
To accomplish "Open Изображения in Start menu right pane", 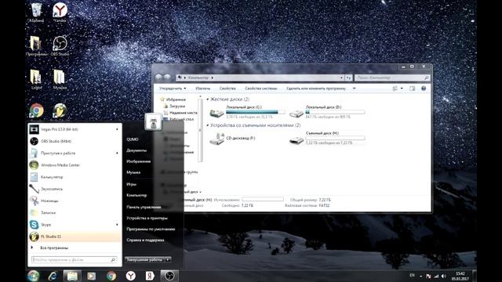I will [x=138, y=161].
